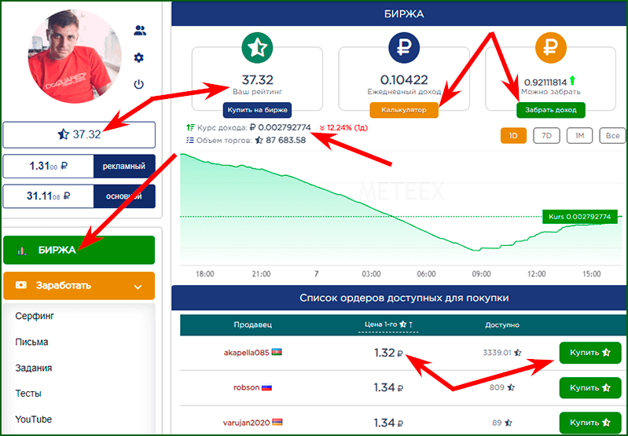Click the money icon on Заработать button
This screenshot has width=628, height=436.
[20, 285]
